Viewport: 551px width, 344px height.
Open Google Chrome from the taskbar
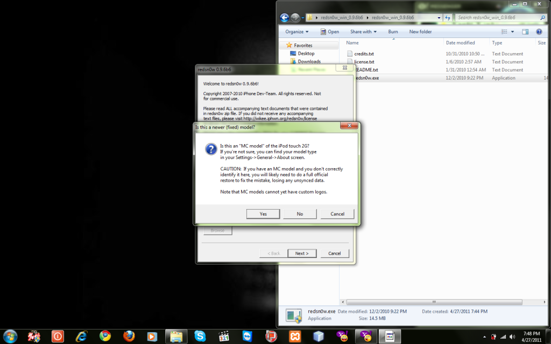105,336
